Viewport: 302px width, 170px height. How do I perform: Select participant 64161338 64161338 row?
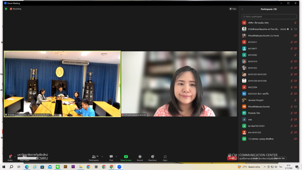pyautogui.click(x=269, y=81)
